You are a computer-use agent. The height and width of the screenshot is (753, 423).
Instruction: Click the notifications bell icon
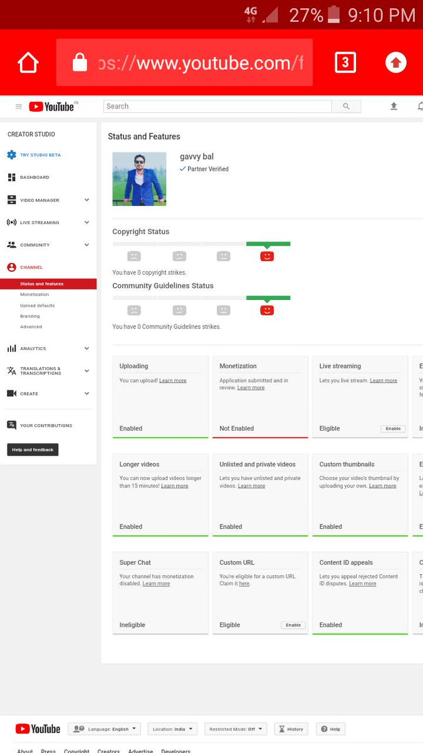tap(420, 107)
